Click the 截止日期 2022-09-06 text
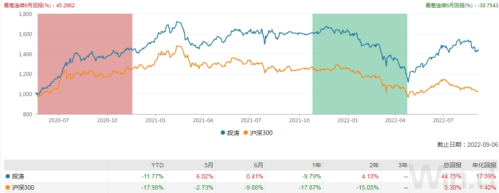Viewport: 499px width, 193px height. point(468,145)
